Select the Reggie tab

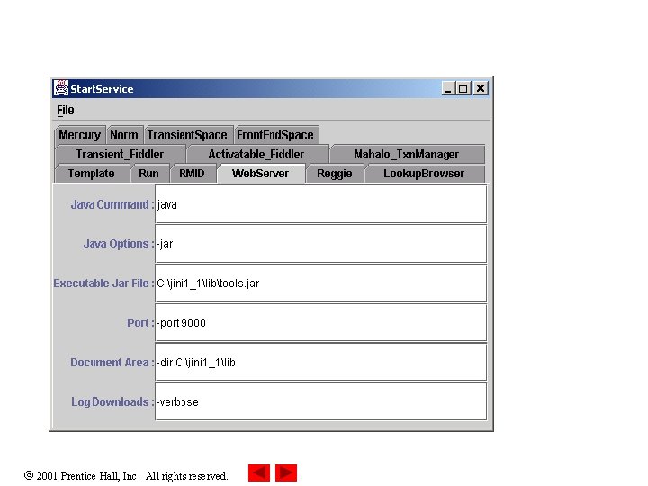(x=335, y=174)
